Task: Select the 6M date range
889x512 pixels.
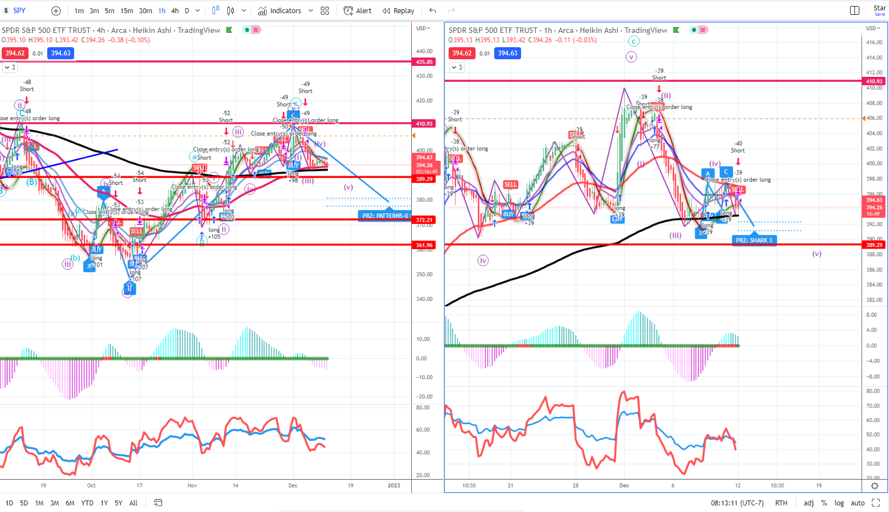Action: (70, 503)
